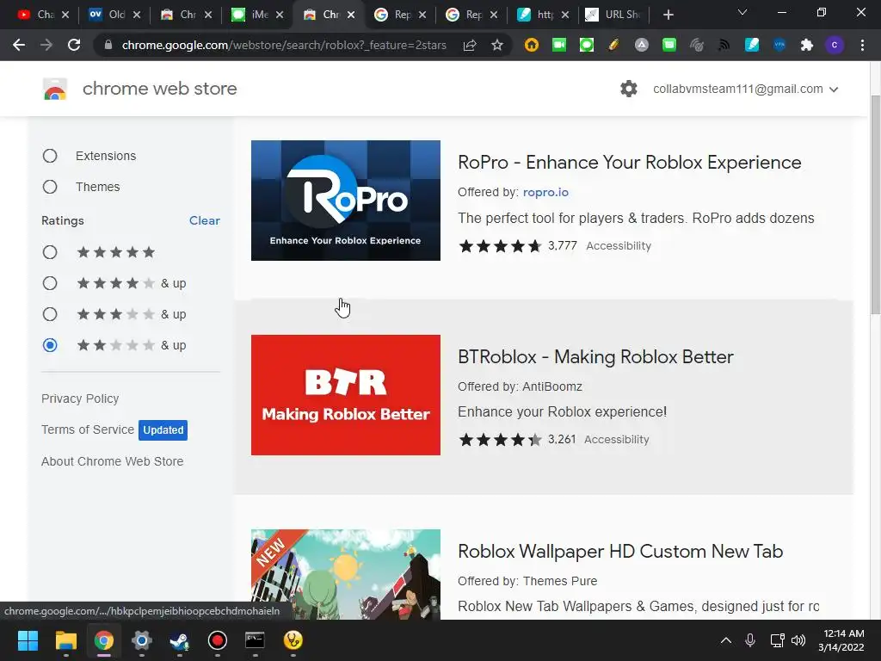This screenshot has height=661, width=881.
Task: Open the Terms of Service link
Action: [x=88, y=429]
